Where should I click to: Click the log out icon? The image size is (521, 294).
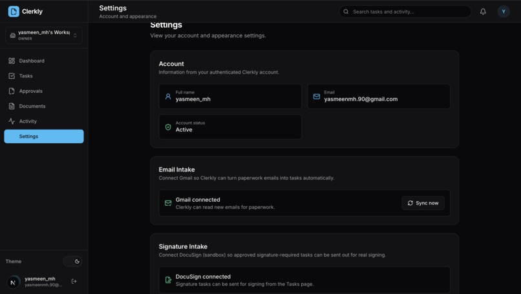pyautogui.click(x=74, y=281)
